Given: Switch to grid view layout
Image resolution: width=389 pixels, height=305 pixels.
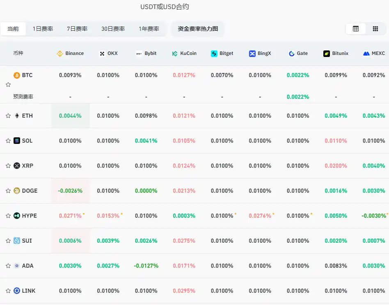Looking at the screenshot, I should 375,29.
